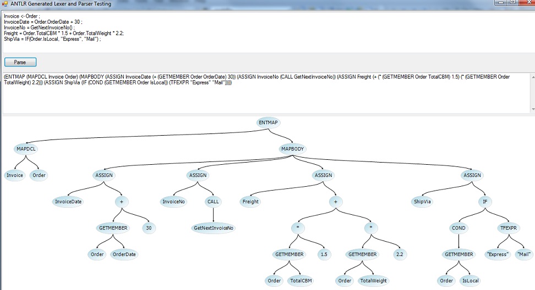Click the Order node beside TotalWeight

click(x=345, y=281)
